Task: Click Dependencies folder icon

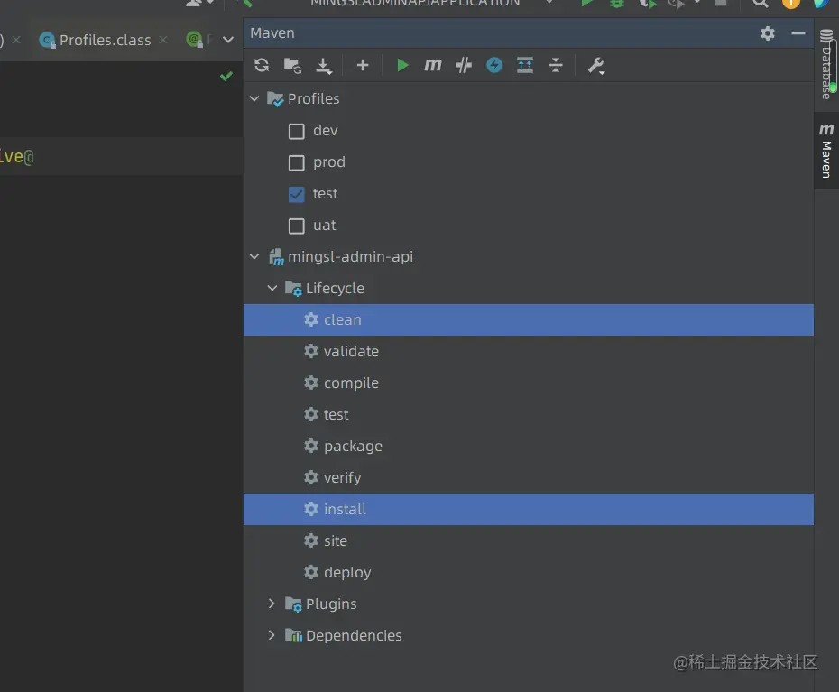Action: click(x=293, y=635)
